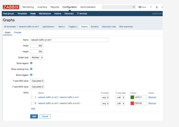Open the Administration menu
The width and height of the screenshot is (179, 127).
[x=88, y=7]
